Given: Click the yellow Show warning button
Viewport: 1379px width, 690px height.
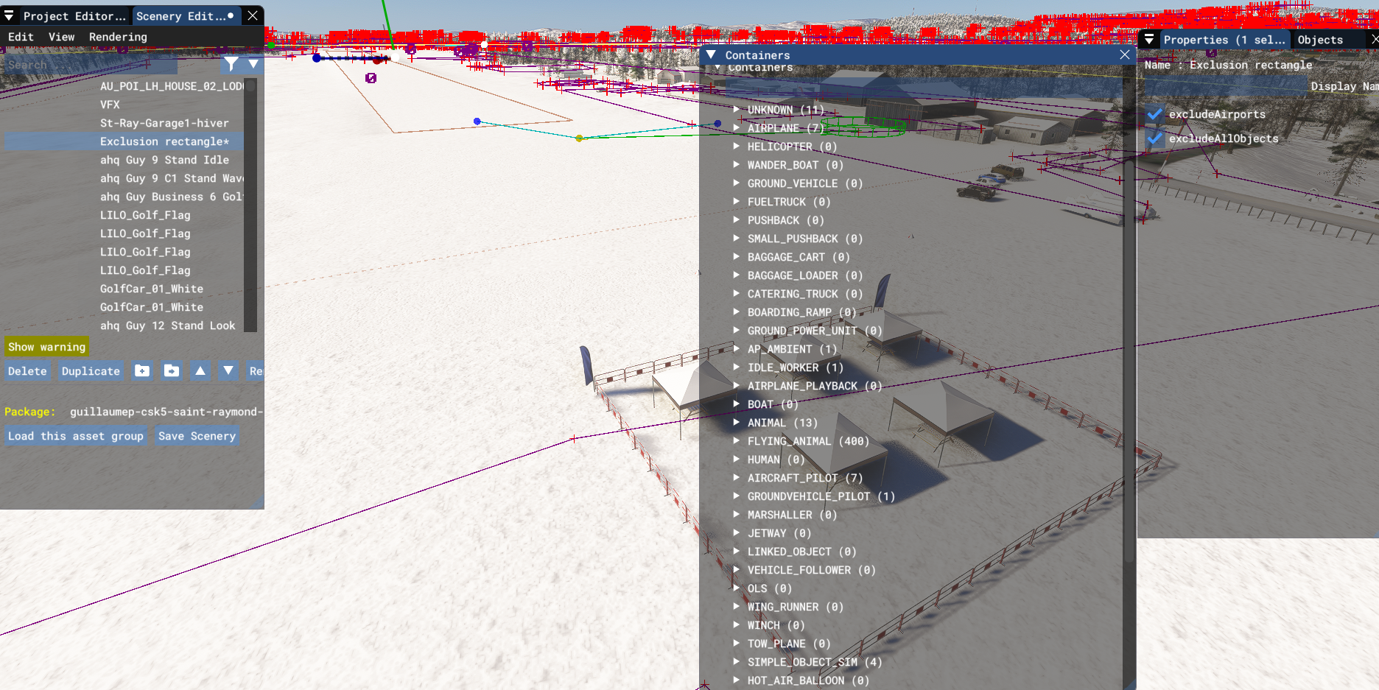Looking at the screenshot, I should [x=46, y=347].
